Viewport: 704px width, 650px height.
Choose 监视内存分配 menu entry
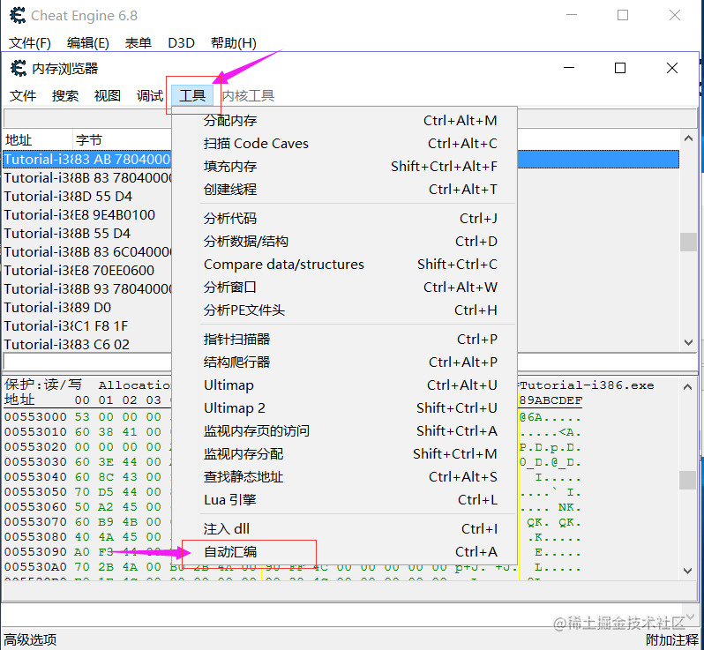click(344, 453)
